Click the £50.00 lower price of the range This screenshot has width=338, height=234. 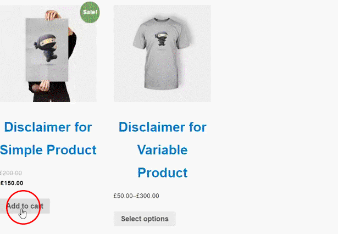(123, 196)
